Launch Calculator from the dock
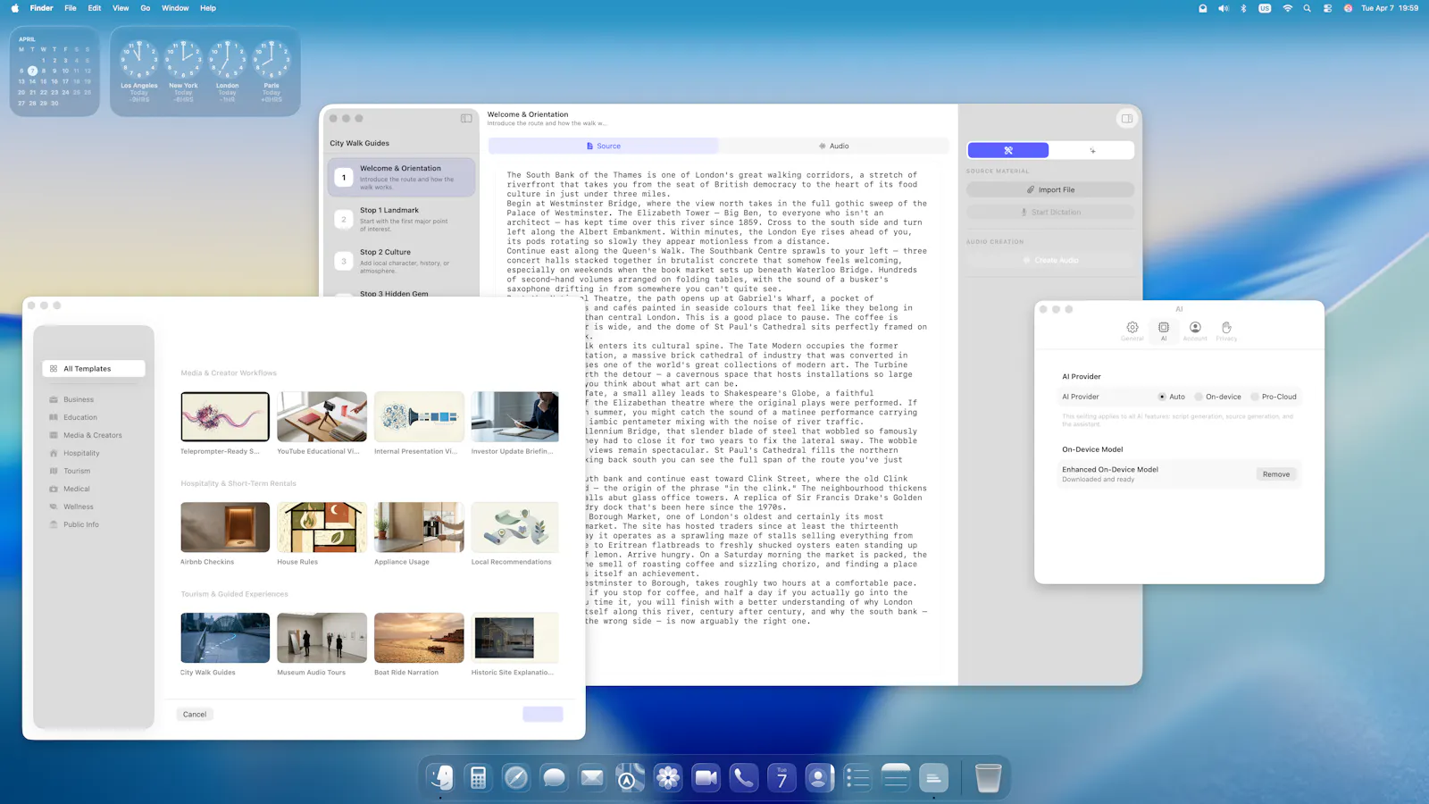This screenshot has height=804, width=1429. tap(479, 777)
